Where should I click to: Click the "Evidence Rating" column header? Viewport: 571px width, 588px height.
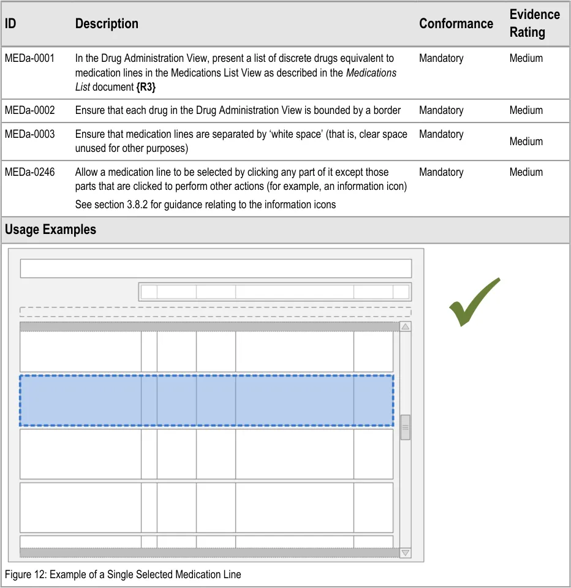534,23
